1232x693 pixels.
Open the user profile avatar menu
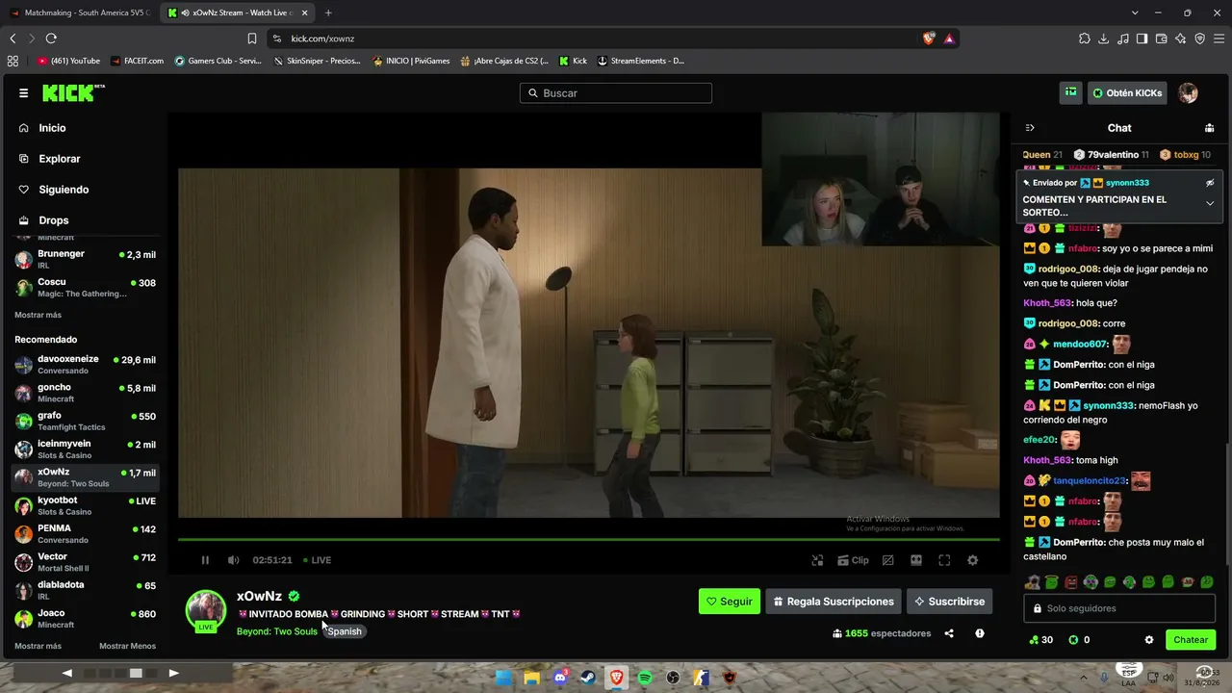click(1189, 93)
